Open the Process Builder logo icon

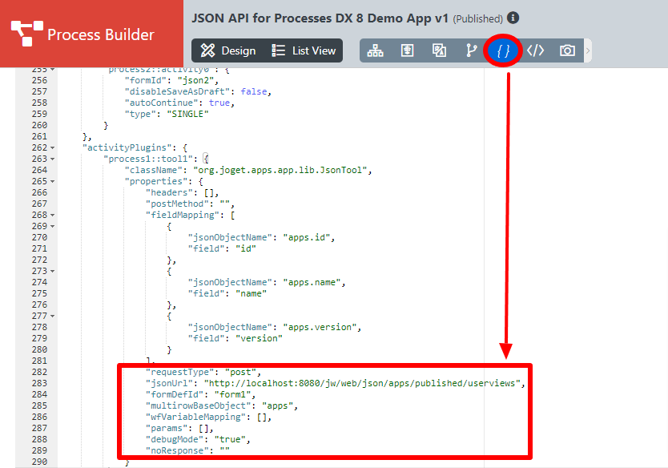pos(27,33)
